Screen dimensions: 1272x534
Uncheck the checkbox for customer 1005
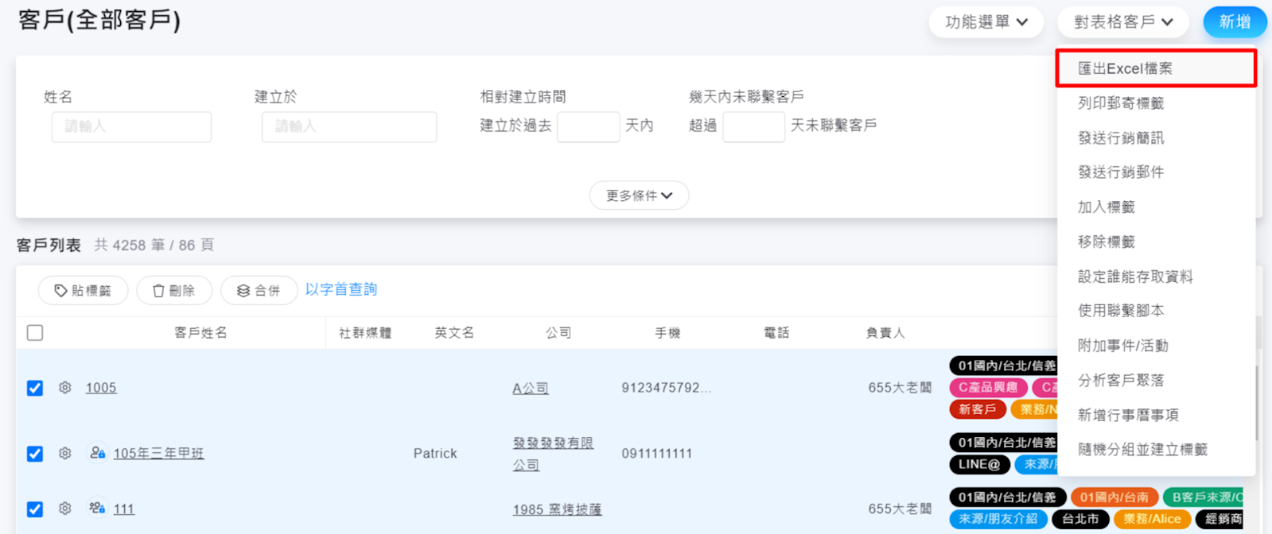[35, 388]
